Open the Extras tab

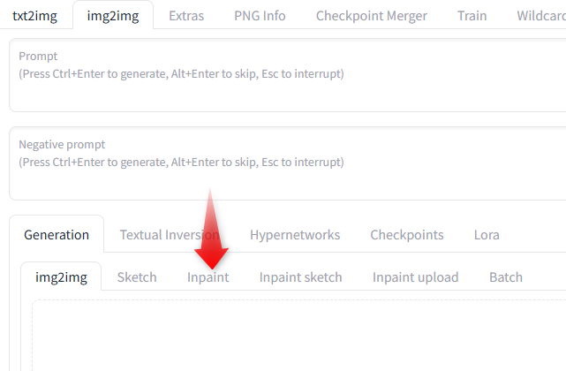186,16
